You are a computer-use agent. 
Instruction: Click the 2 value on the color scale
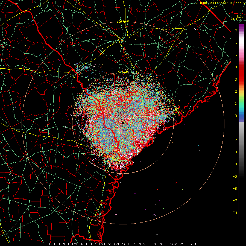coord(236,92)
